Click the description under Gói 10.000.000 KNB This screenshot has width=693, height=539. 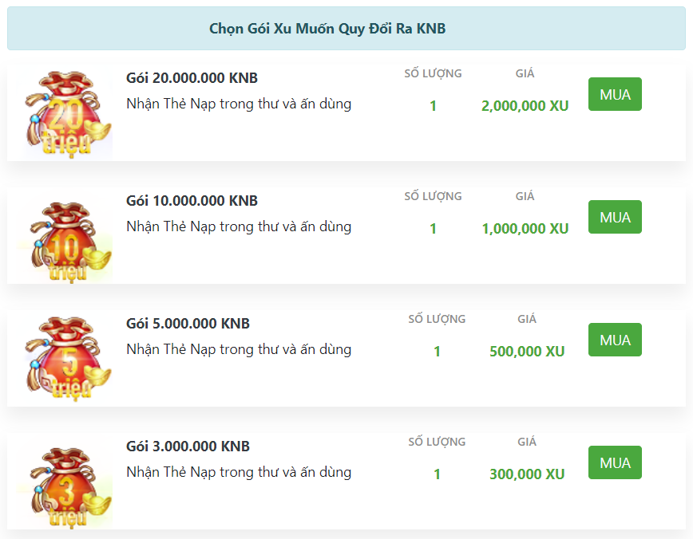pyautogui.click(x=239, y=226)
